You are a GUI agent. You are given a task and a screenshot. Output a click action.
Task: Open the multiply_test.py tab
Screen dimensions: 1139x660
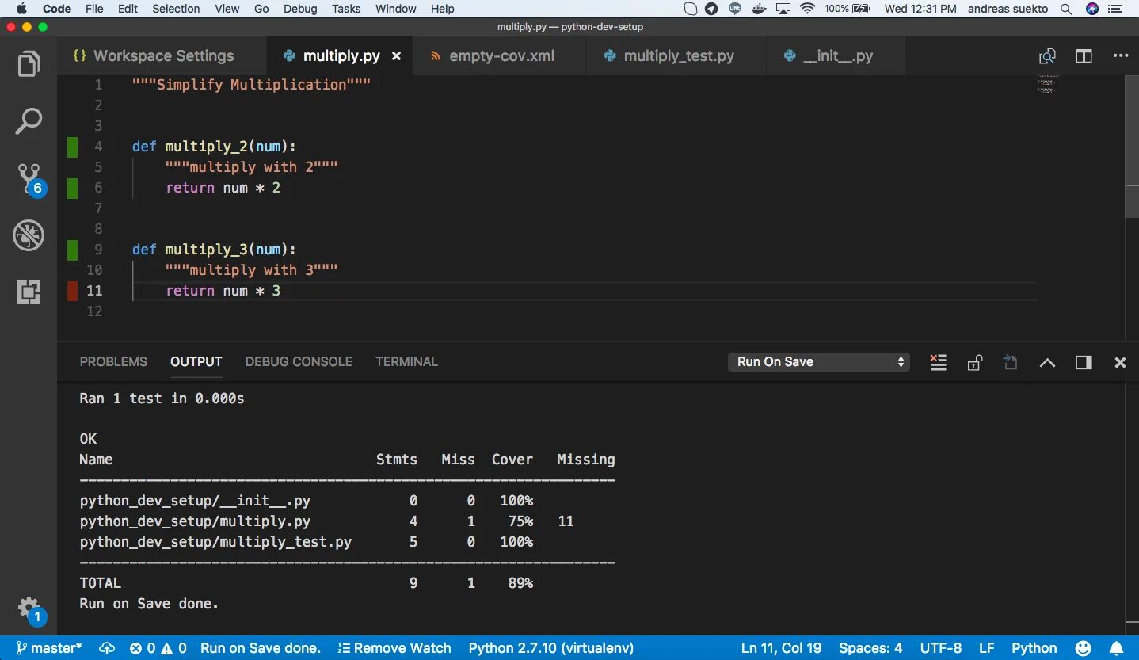coord(677,56)
